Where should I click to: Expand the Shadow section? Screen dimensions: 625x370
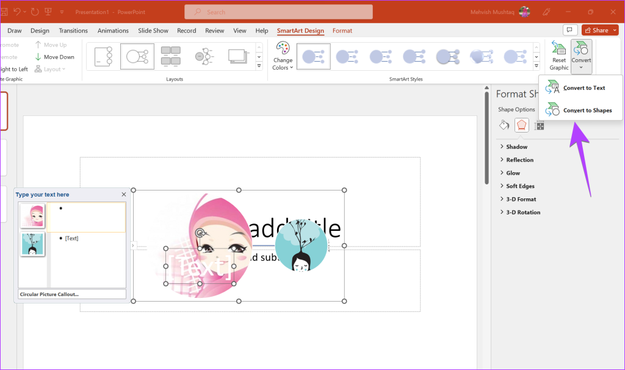coord(516,147)
